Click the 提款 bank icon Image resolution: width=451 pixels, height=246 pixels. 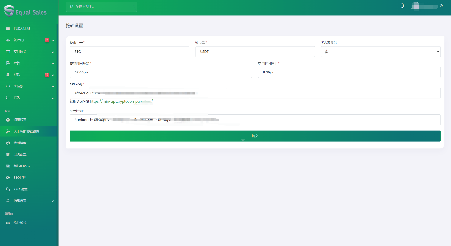pyautogui.click(x=8, y=75)
